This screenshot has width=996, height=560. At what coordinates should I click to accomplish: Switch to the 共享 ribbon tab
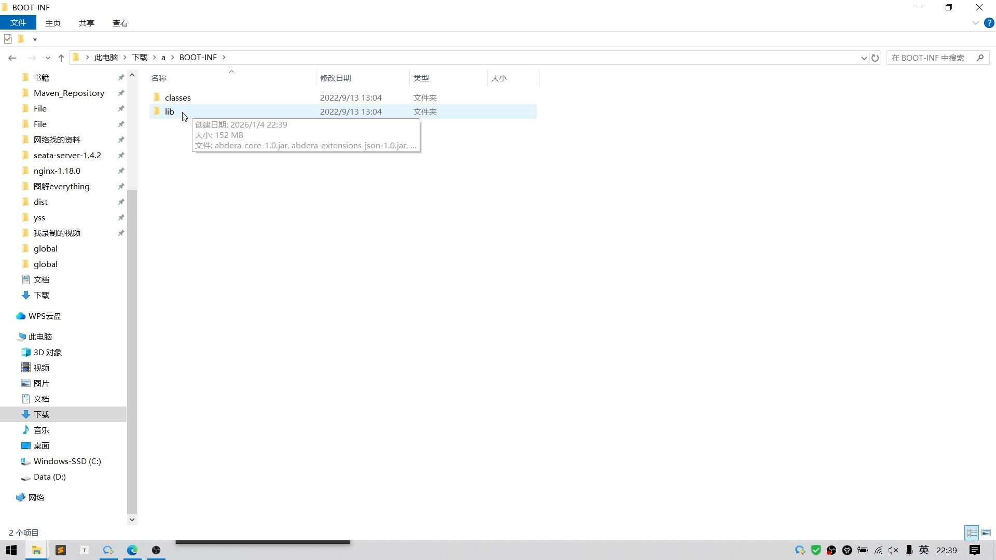[87, 23]
